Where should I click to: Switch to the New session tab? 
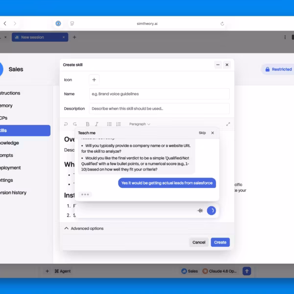pos(39,37)
